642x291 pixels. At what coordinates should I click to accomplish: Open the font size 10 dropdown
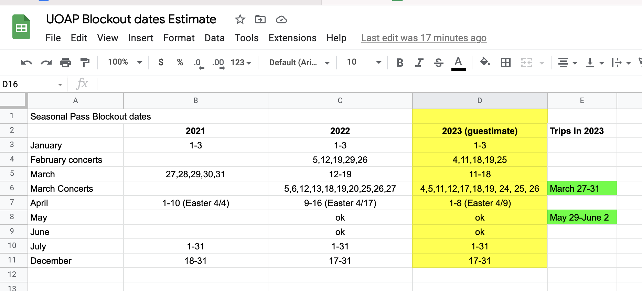click(364, 62)
